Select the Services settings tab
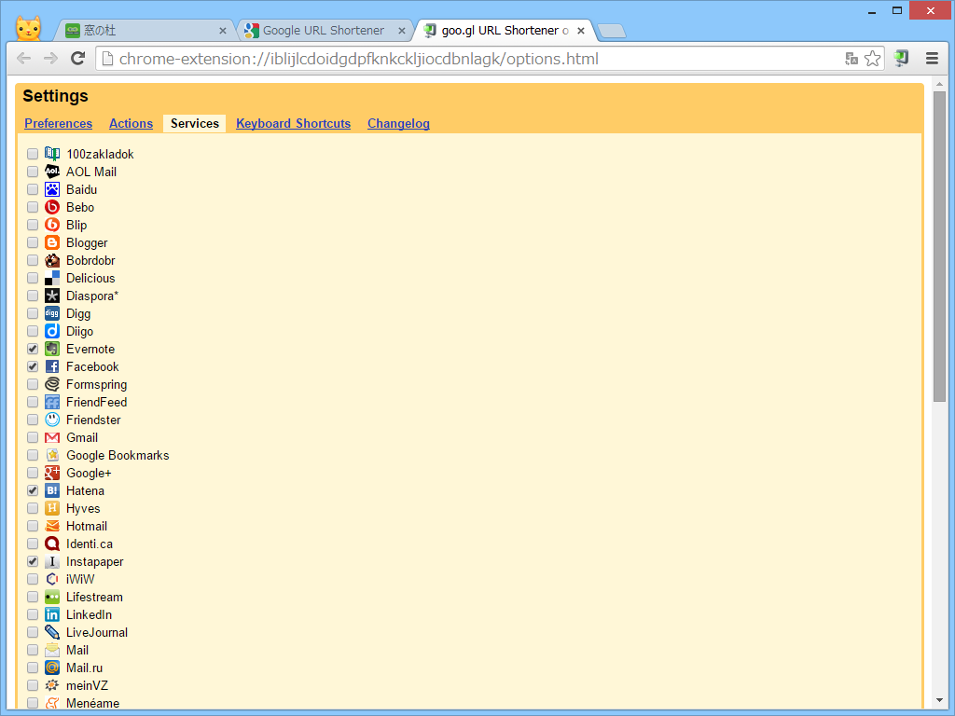Image resolution: width=955 pixels, height=716 pixels. click(x=195, y=124)
